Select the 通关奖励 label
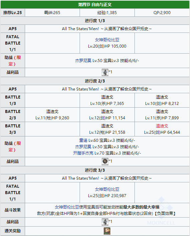The height and width of the screenshot is (236, 190). [x=13, y=231]
